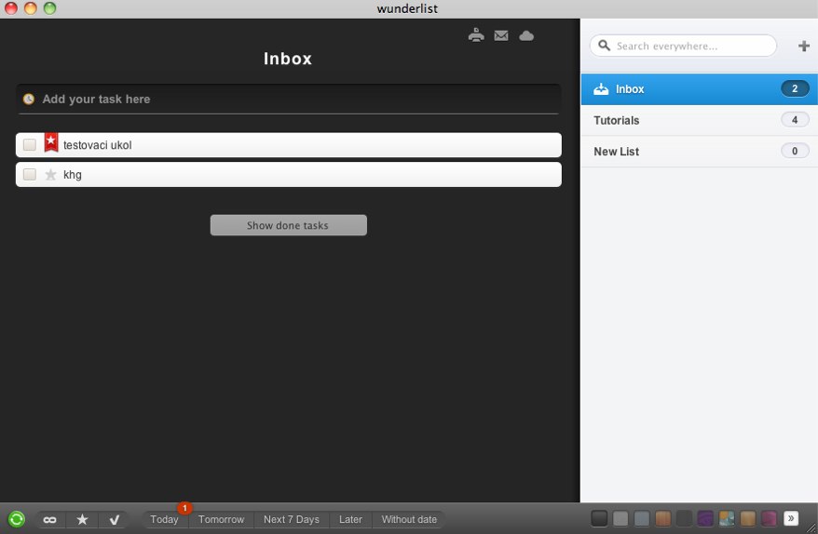Click the printer icon above Inbox
818x534 pixels.
click(x=476, y=35)
